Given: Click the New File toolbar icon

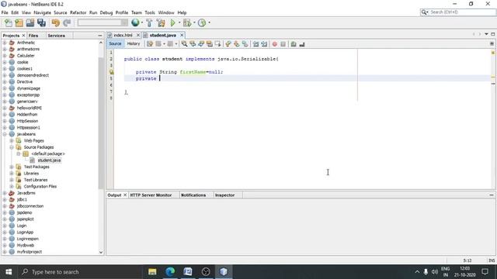Looking at the screenshot, I should tap(9, 22).
